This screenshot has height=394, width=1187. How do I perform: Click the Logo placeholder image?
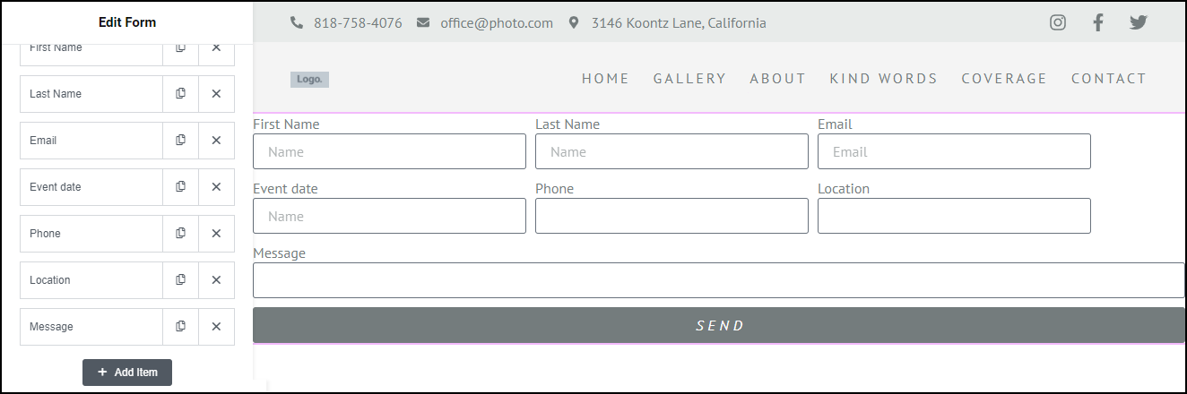[x=309, y=80]
